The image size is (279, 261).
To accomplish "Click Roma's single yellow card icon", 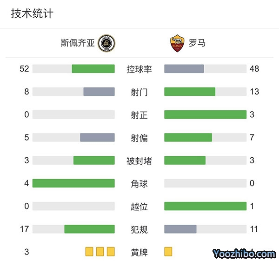I will (168, 252).
